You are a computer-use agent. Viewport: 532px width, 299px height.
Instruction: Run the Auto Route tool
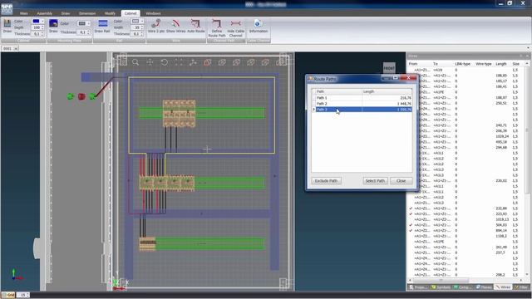tap(196, 26)
